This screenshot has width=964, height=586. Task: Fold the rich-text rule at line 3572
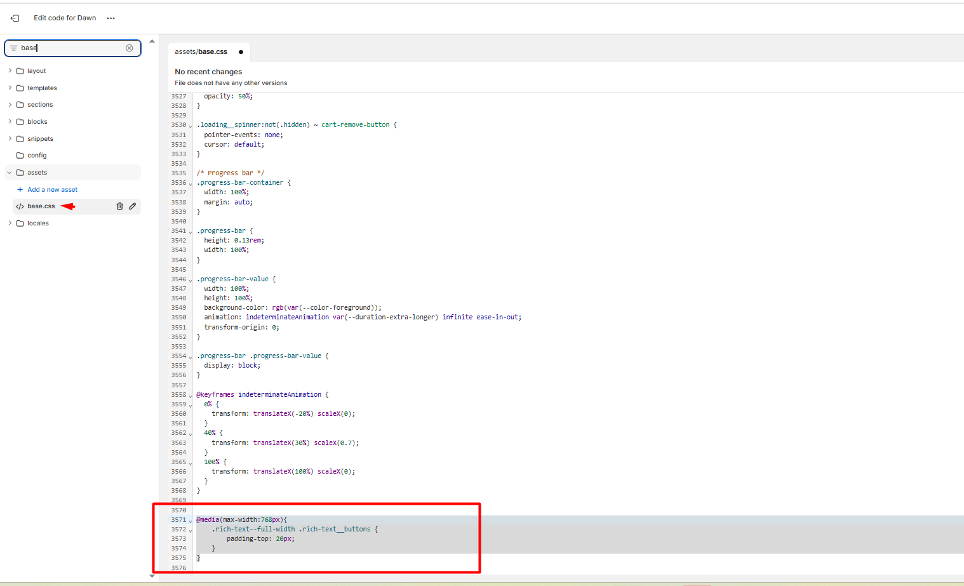click(x=191, y=530)
